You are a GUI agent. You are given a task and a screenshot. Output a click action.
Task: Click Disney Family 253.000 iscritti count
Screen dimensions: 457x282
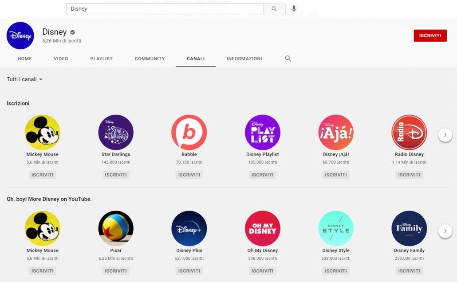tap(409, 258)
